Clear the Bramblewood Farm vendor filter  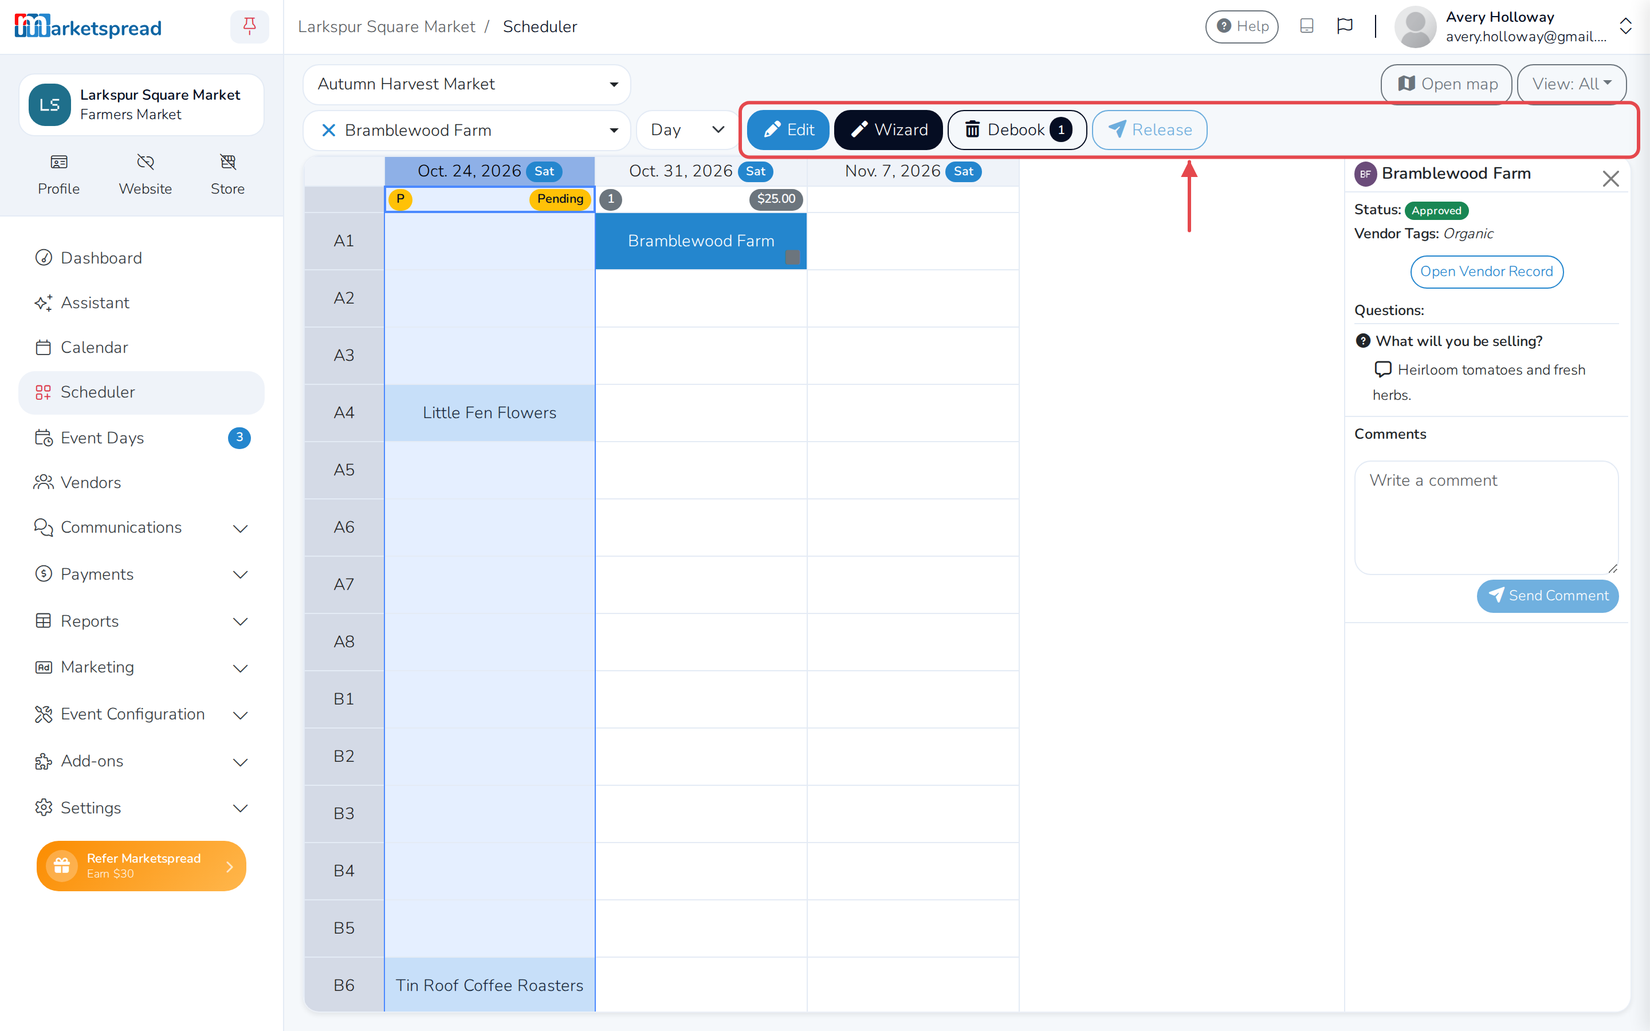pyautogui.click(x=329, y=130)
